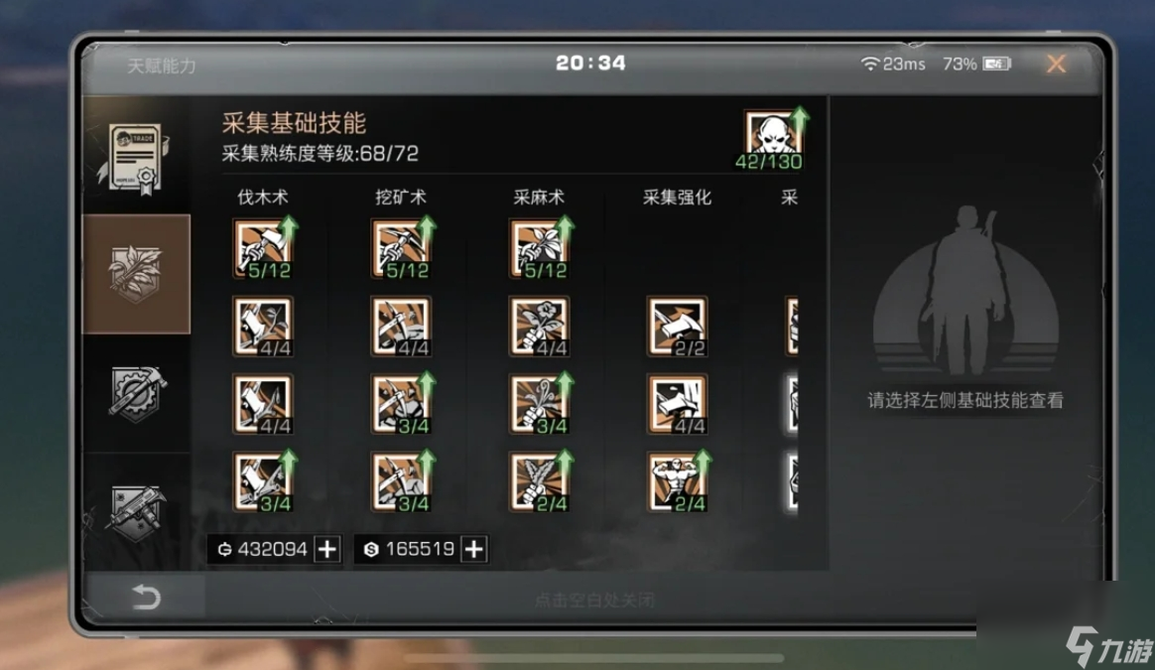The height and width of the screenshot is (670, 1155).
Task: Open the combat gun badge tab
Action: click(136, 511)
